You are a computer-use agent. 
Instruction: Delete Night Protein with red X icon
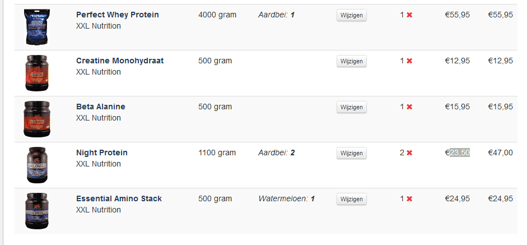409,153
